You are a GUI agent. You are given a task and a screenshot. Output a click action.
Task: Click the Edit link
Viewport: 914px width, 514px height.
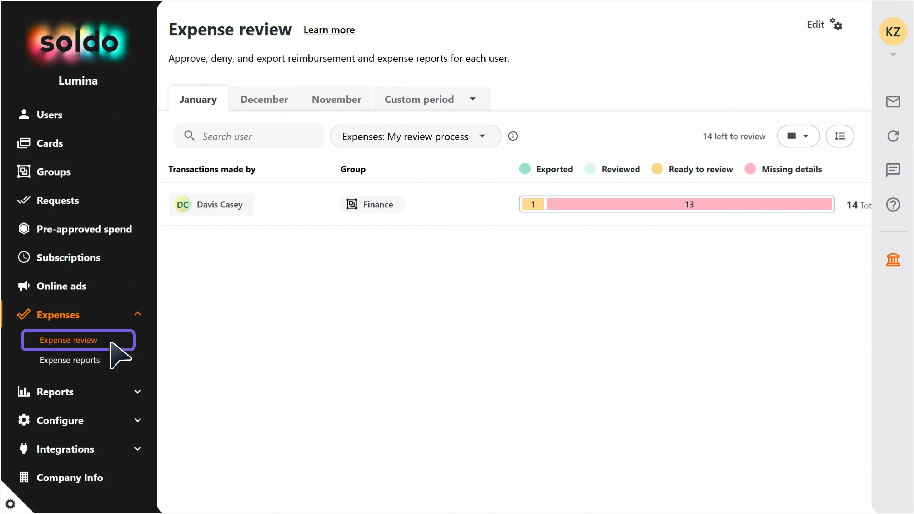(x=815, y=24)
